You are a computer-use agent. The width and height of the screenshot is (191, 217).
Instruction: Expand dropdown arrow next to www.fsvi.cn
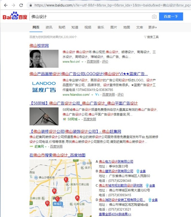pyautogui.click(x=82, y=62)
